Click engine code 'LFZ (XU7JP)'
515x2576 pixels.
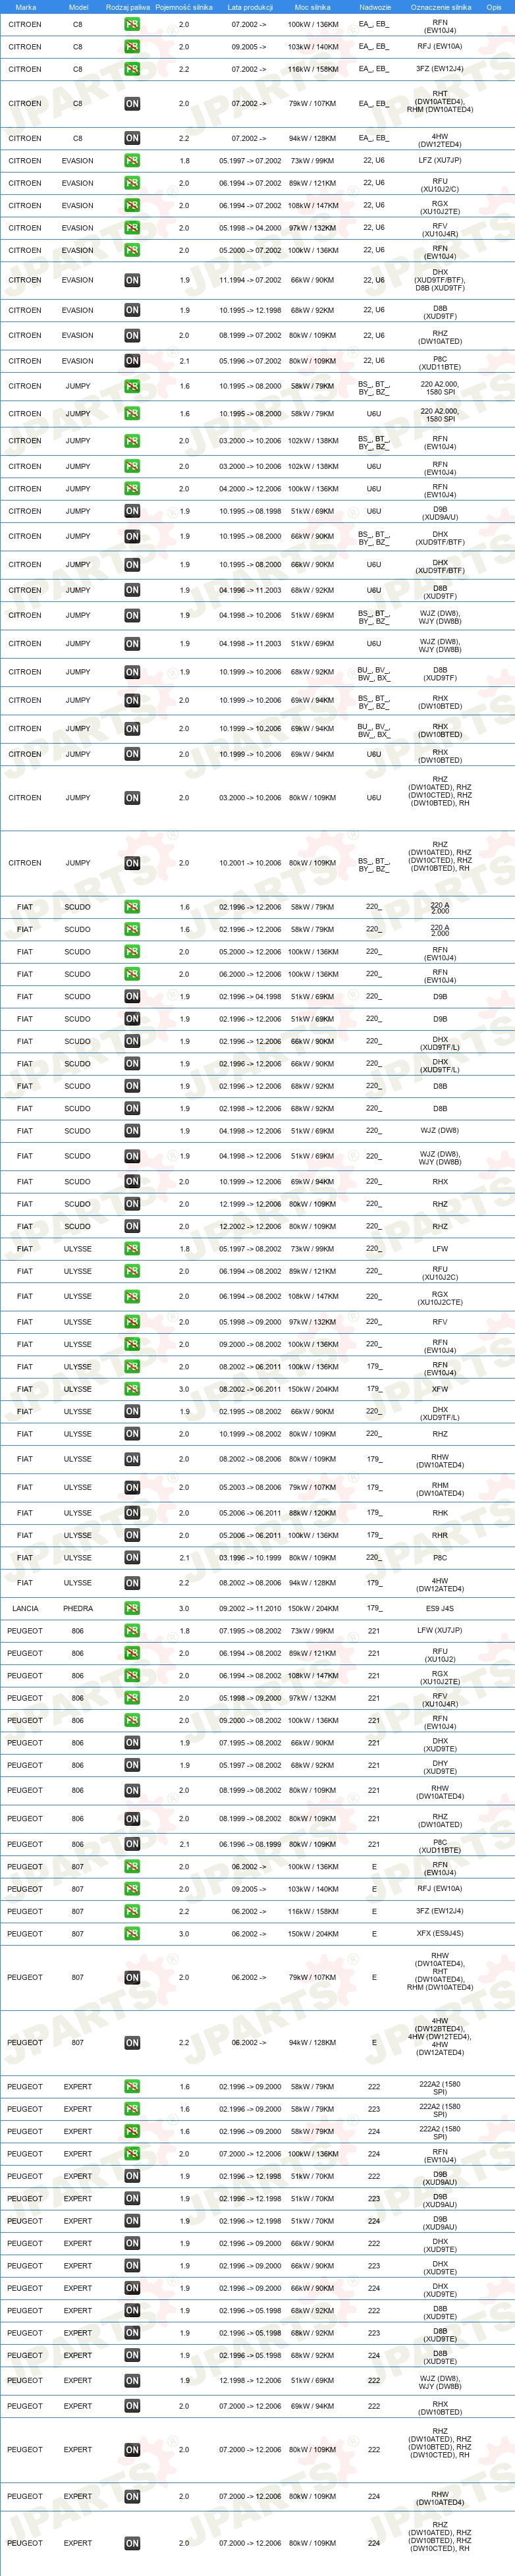(440, 161)
